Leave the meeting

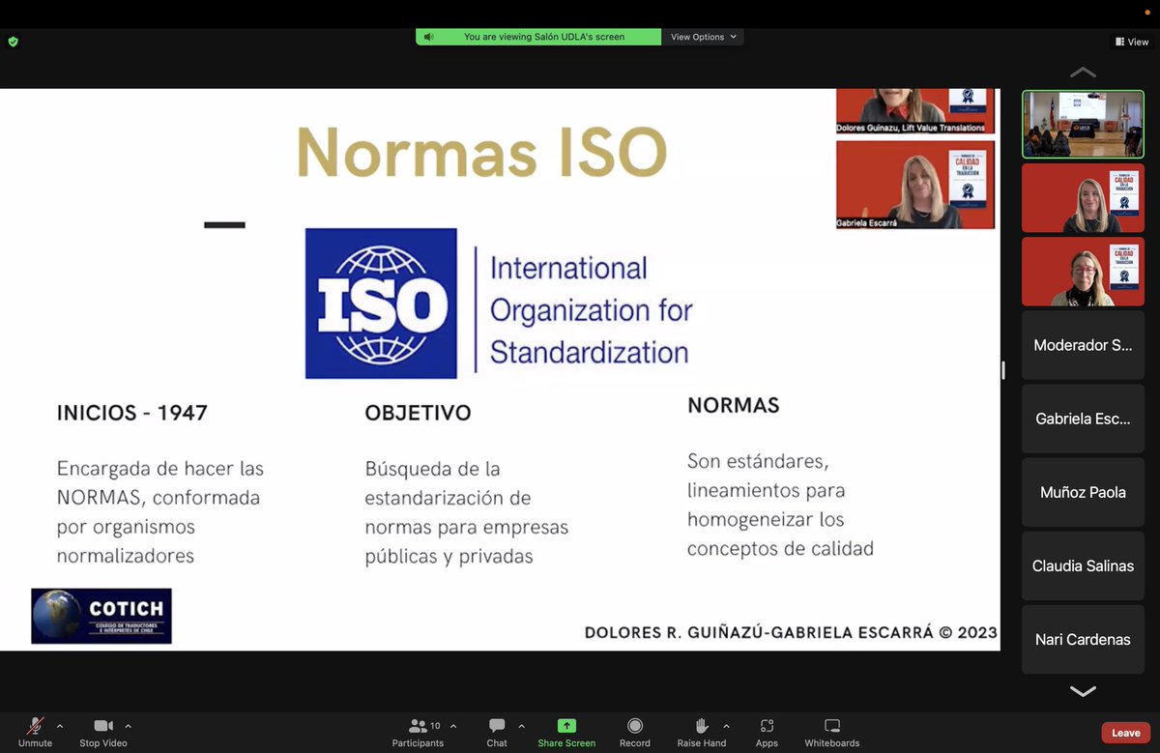[1125, 733]
